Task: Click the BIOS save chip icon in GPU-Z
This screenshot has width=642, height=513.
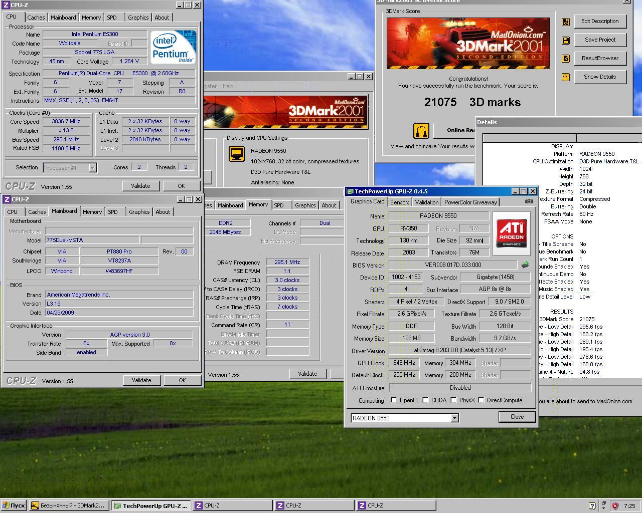Action: (525, 265)
